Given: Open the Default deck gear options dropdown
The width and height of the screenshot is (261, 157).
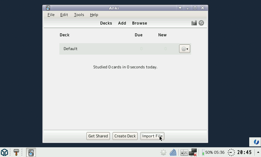Looking at the screenshot, I should [x=185, y=49].
